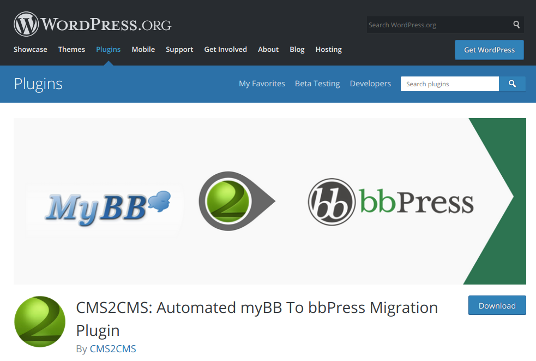This screenshot has height=361, width=536.
Task: Open the Developers link
Action: click(x=370, y=84)
